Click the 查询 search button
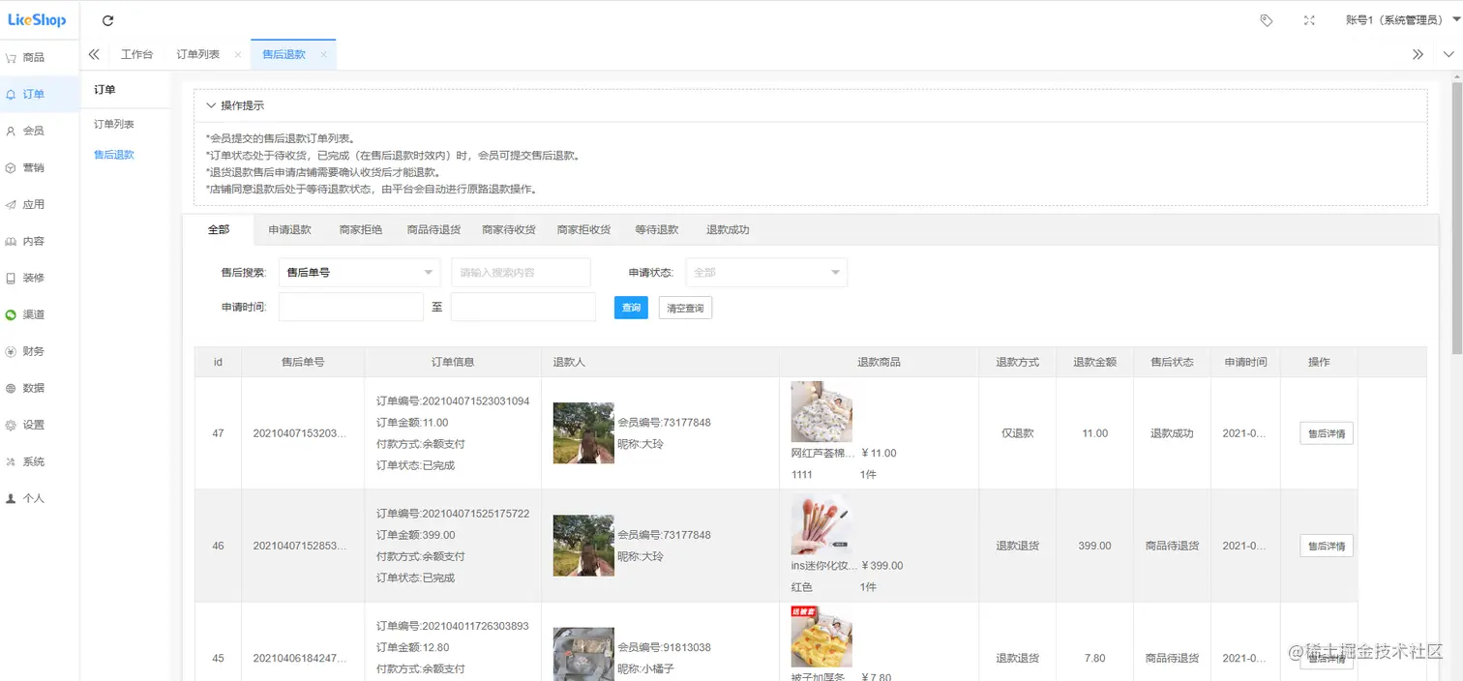Image resolution: width=1463 pixels, height=681 pixels. [631, 308]
